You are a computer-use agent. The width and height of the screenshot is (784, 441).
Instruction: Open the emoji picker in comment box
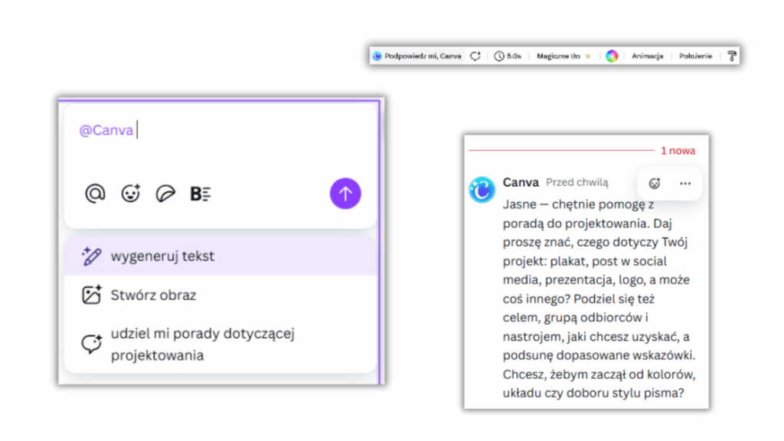pos(131,194)
